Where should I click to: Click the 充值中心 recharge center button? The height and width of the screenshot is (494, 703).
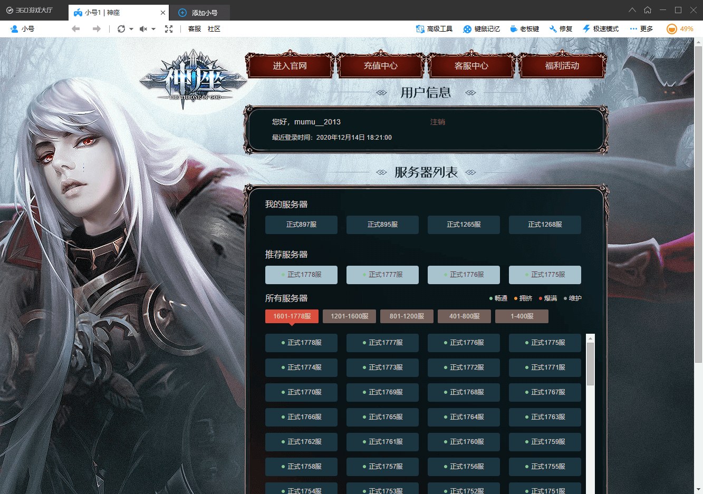click(x=380, y=66)
